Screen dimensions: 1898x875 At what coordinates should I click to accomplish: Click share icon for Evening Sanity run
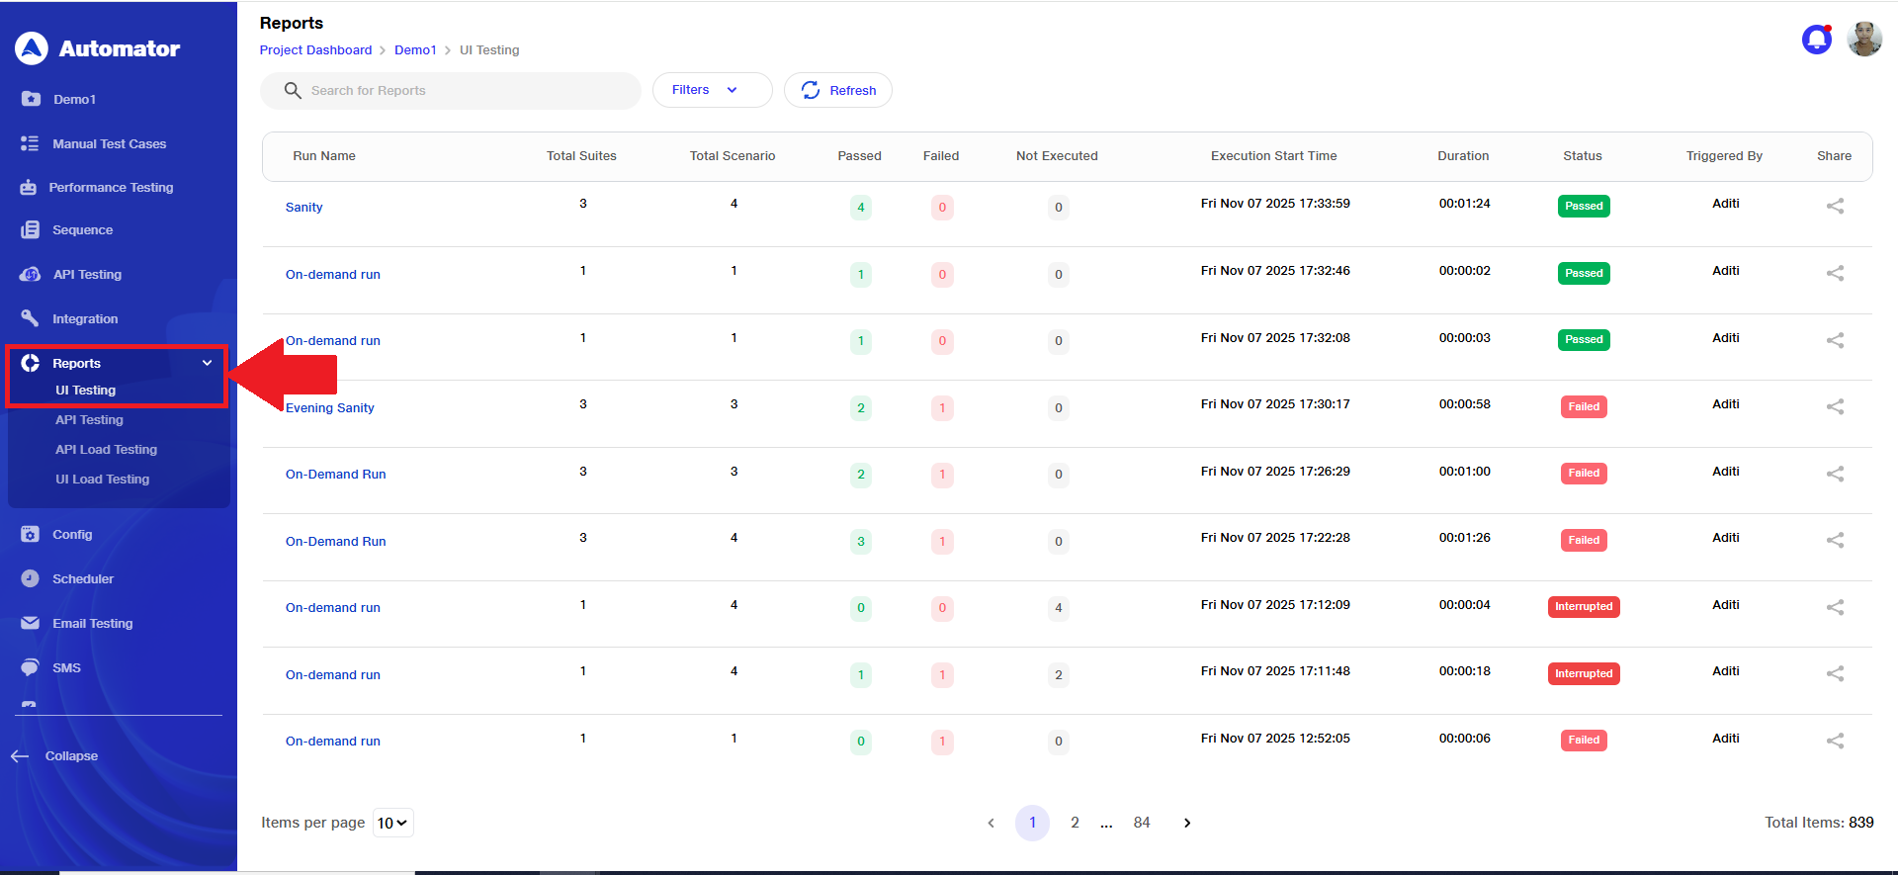point(1835,407)
